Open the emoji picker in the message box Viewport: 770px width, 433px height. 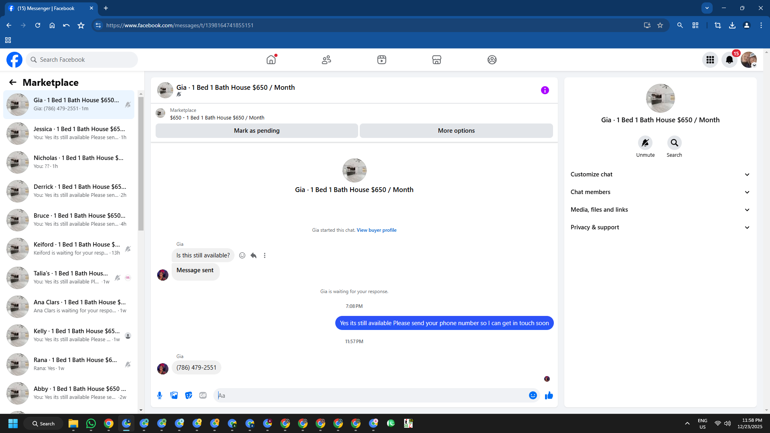[x=533, y=395]
